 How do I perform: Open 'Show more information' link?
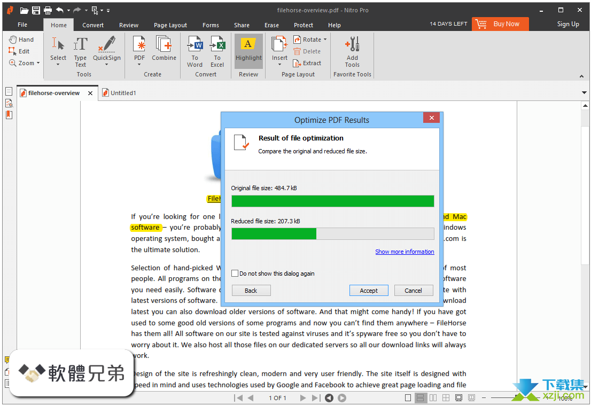click(405, 252)
